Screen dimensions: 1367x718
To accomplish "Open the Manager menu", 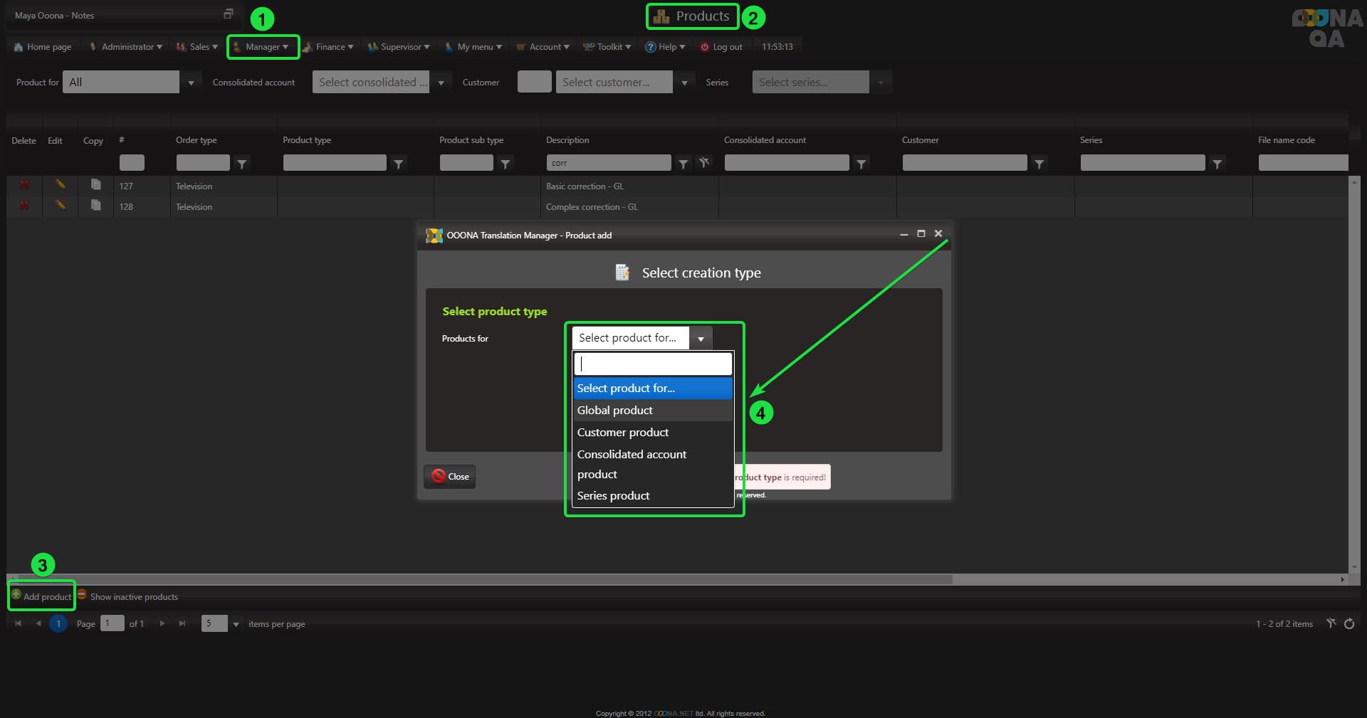I will pyautogui.click(x=263, y=47).
